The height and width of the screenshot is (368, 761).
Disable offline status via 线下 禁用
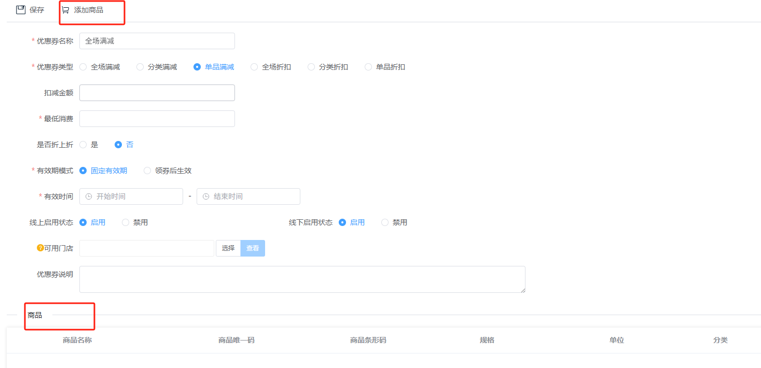pyautogui.click(x=385, y=222)
